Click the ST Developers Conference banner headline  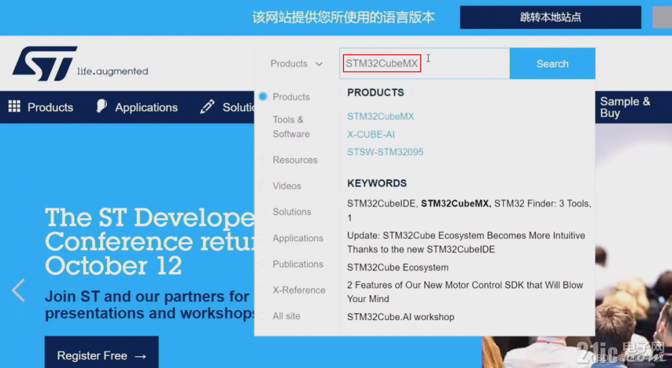point(150,241)
